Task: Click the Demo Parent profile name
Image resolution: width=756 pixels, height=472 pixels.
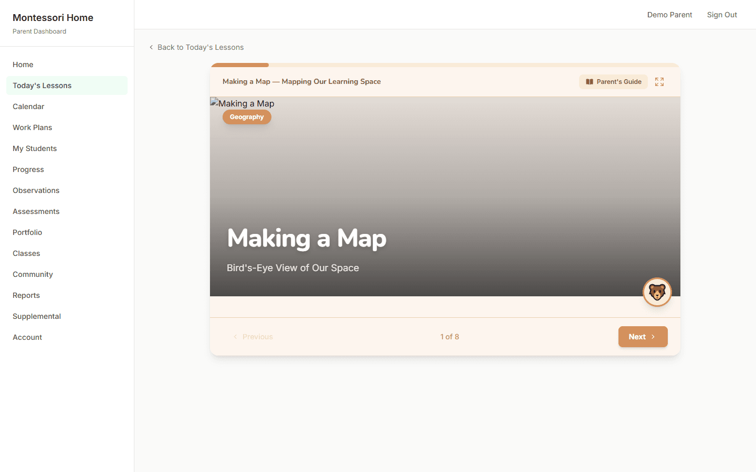Action: tap(669, 15)
